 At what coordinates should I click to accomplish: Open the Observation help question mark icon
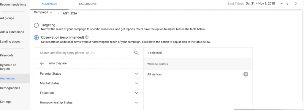87,37
